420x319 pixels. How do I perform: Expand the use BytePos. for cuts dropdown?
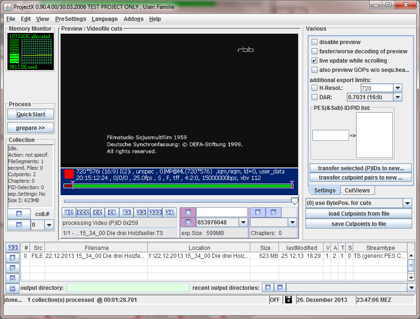click(x=407, y=203)
